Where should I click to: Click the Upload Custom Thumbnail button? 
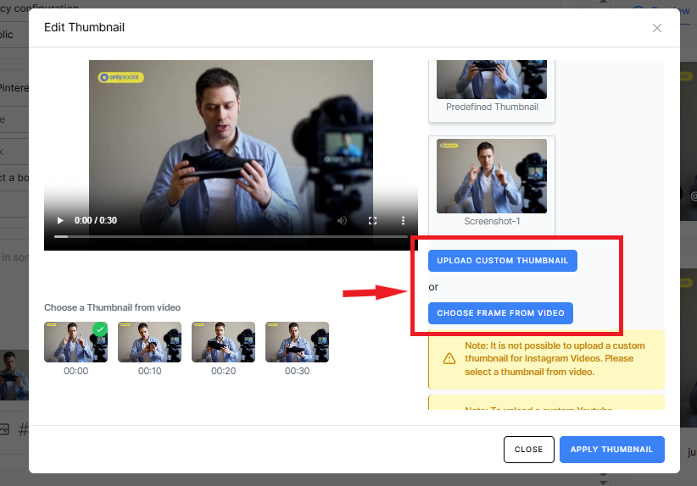[502, 261]
